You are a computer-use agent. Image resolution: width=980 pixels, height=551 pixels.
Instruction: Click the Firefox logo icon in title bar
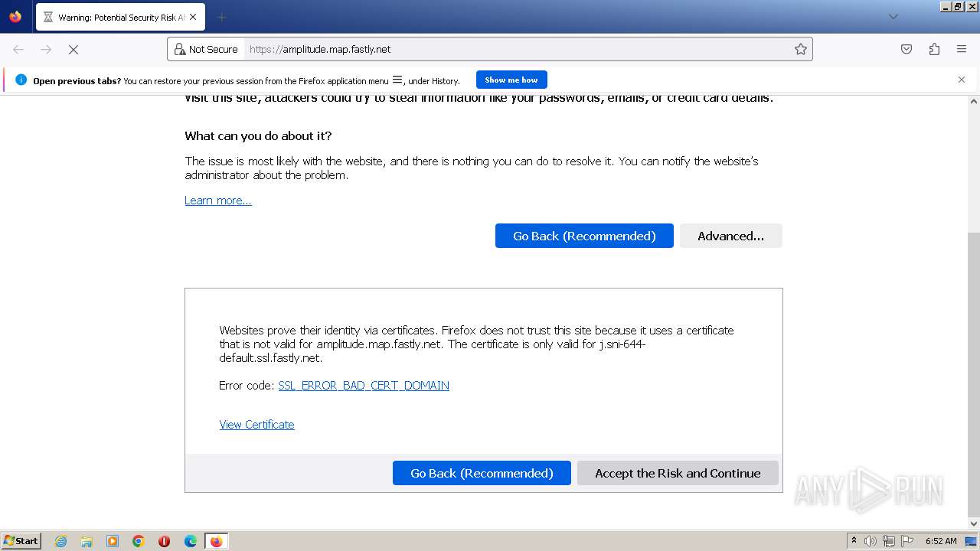[15, 17]
